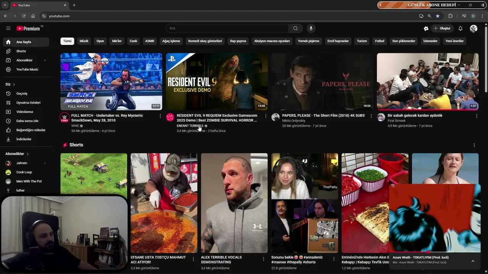The image size is (488, 274).
Task: Open browser extensions puzzle icon
Action: (x=450, y=16)
